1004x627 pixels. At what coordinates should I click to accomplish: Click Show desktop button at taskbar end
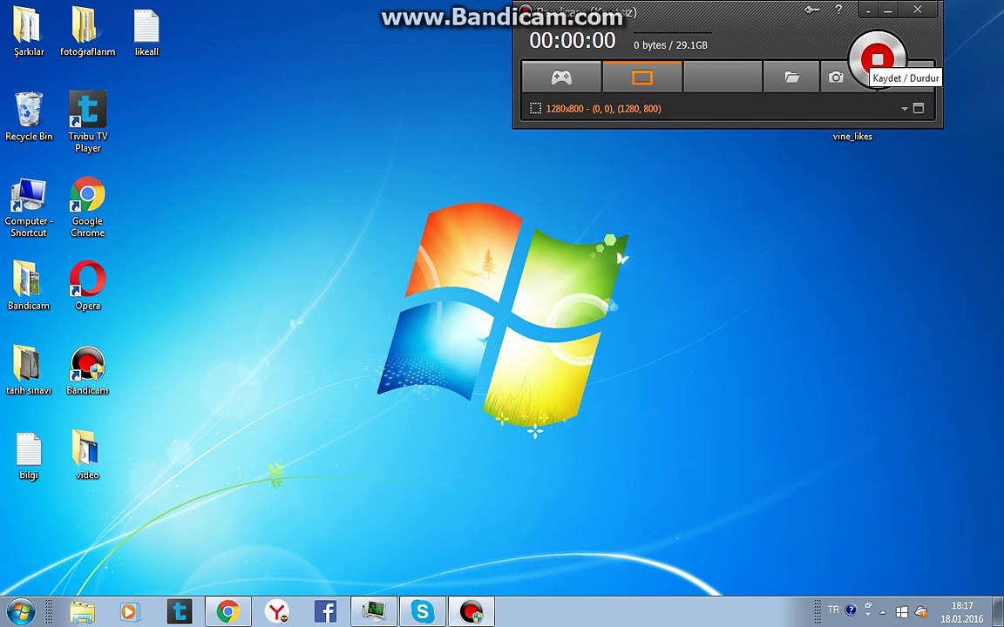click(x=998, y=612)
